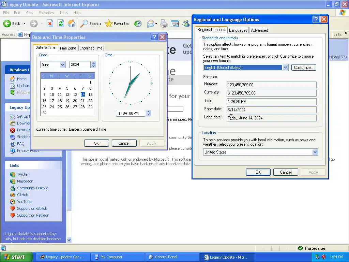Viewport: 349px width, 262px height.
Task: Click the FAQ question icon in sidebar
Action: (13, 144)
